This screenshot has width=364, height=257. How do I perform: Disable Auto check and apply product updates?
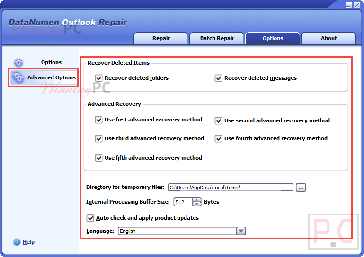click(90, 218)
